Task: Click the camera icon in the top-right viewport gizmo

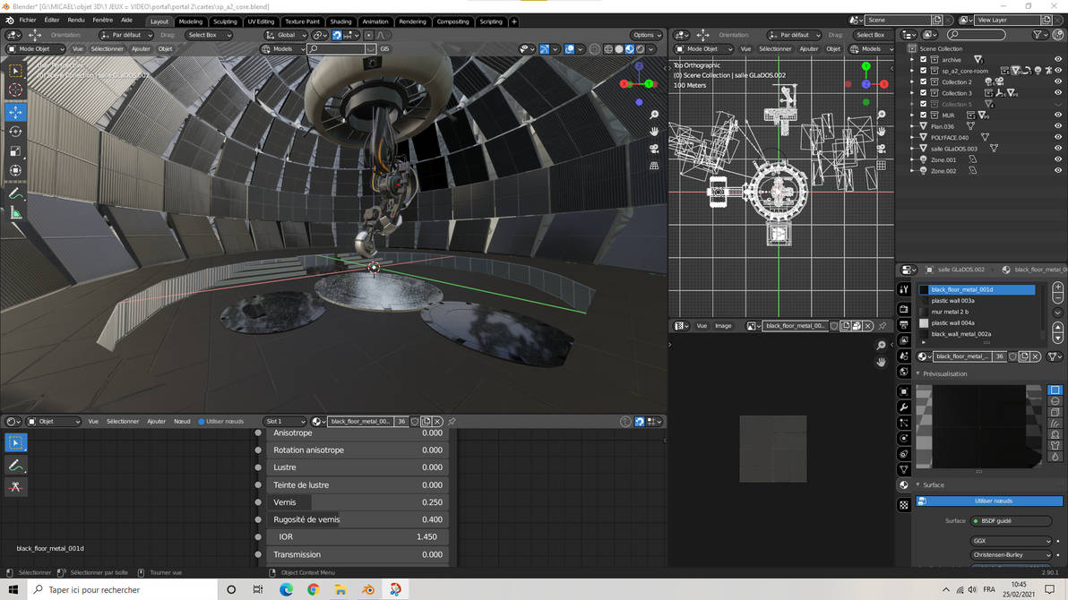Action: tap(654, 148)
